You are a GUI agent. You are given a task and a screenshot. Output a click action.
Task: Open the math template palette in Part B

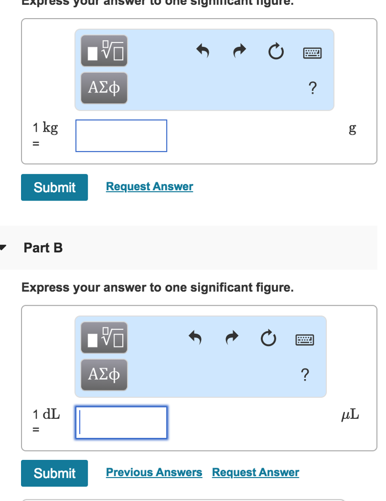coord(104,337)
